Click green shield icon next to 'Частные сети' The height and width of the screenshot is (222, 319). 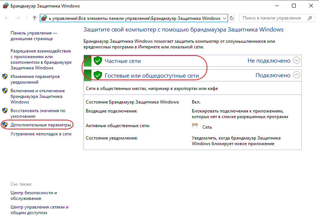[x=98, y=61]
